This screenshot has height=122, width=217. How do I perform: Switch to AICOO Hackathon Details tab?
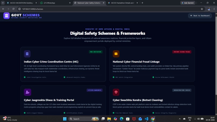click(122, 3)
